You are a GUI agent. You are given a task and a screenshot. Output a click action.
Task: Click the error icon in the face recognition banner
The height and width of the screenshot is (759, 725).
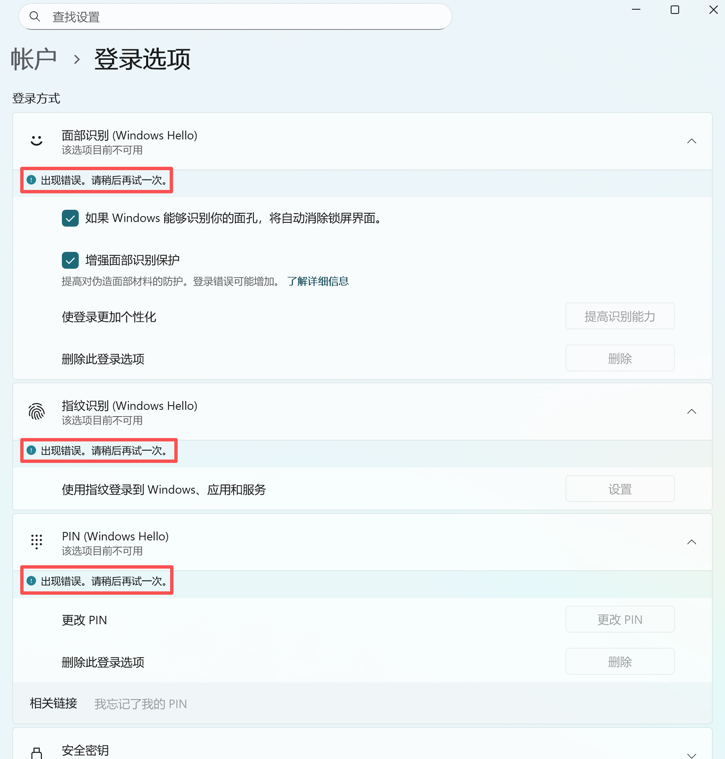point(31,180)
